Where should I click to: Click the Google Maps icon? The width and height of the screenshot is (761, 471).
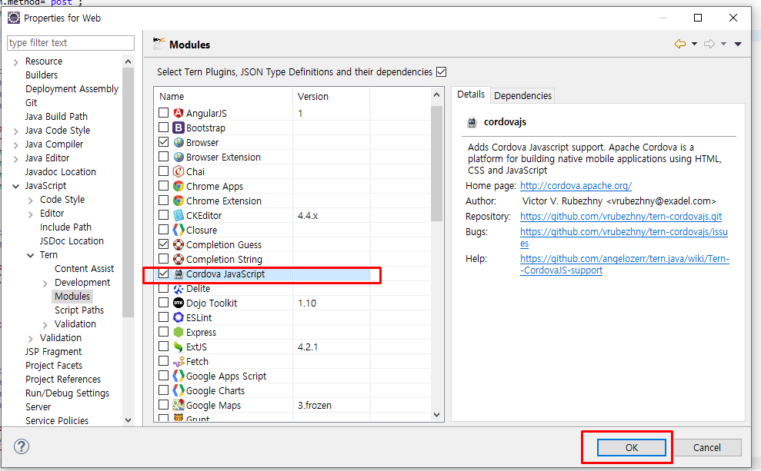179,405
